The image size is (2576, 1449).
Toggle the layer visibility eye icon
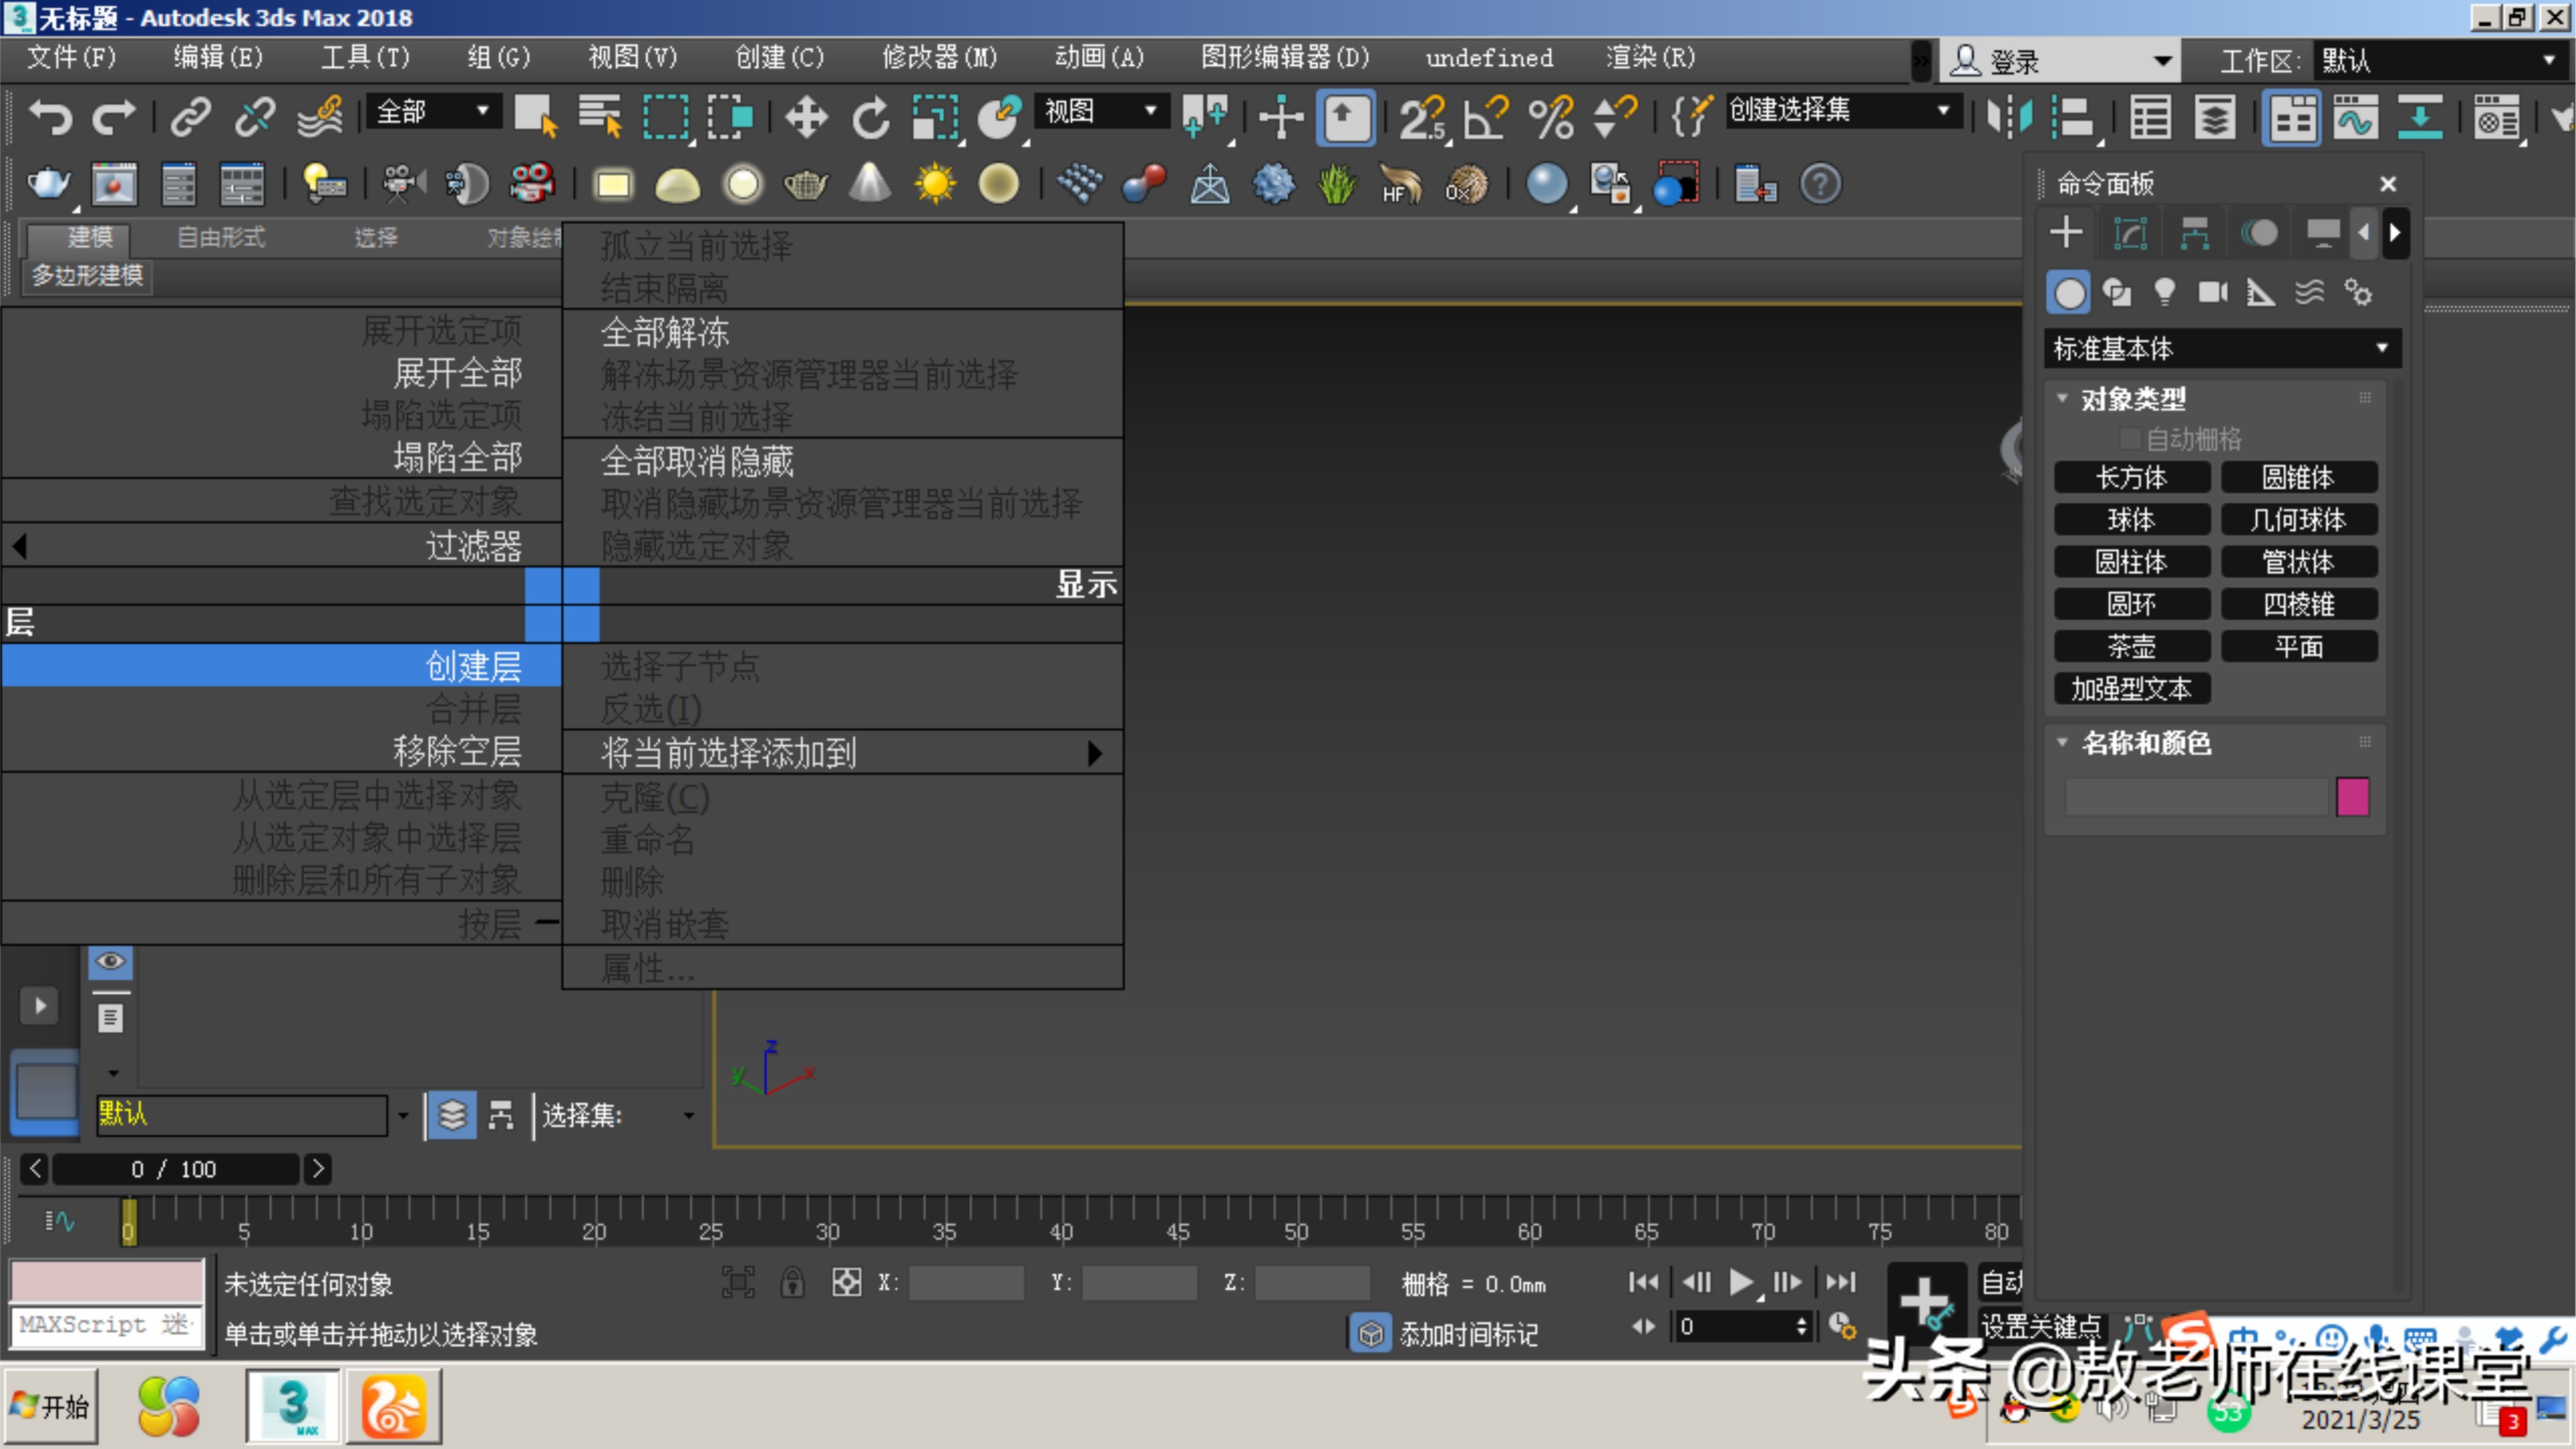coord(110,962)
